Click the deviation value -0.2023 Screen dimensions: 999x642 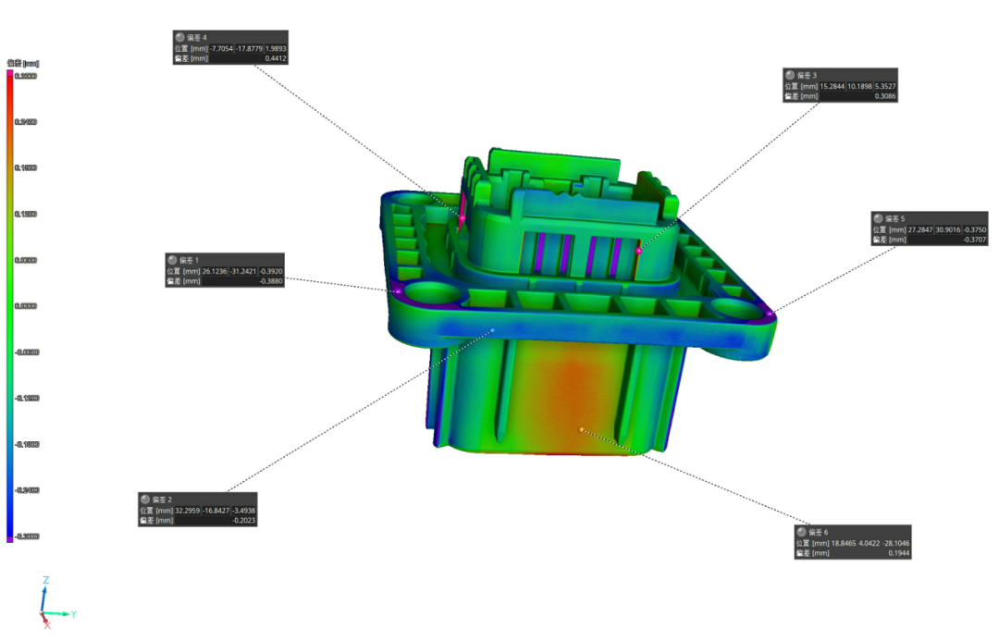[x=243, y=520]
